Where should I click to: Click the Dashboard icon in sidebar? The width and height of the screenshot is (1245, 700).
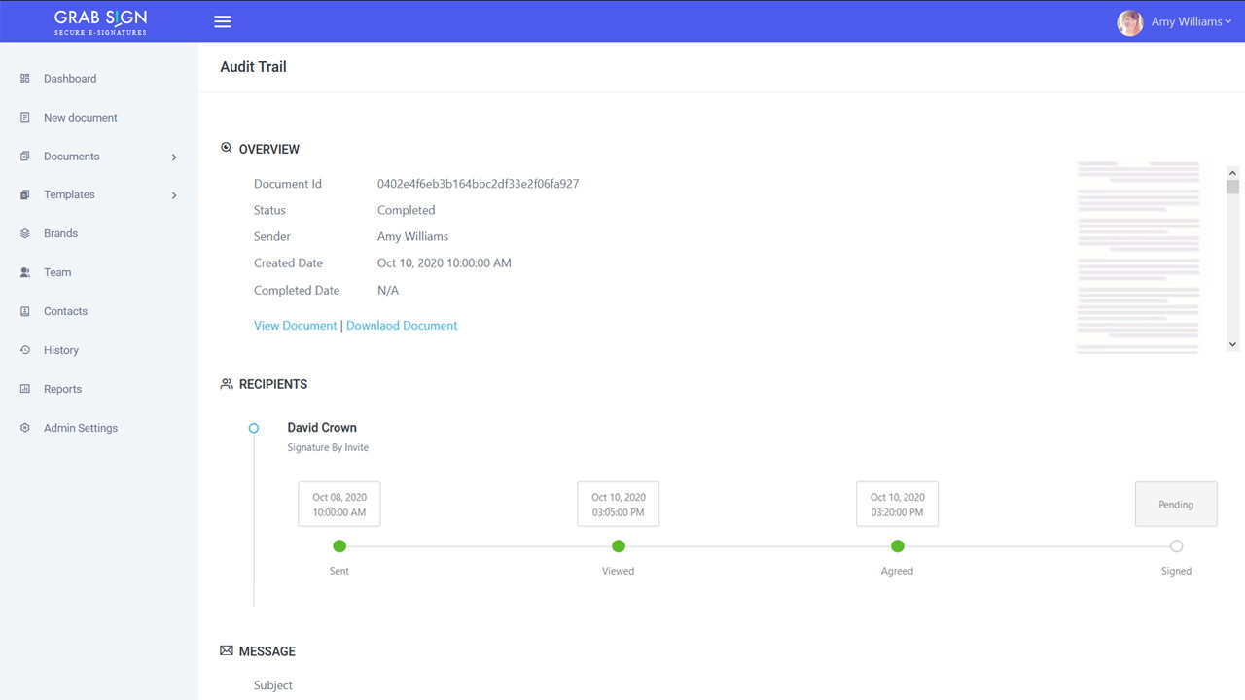(x=25, y=78)
